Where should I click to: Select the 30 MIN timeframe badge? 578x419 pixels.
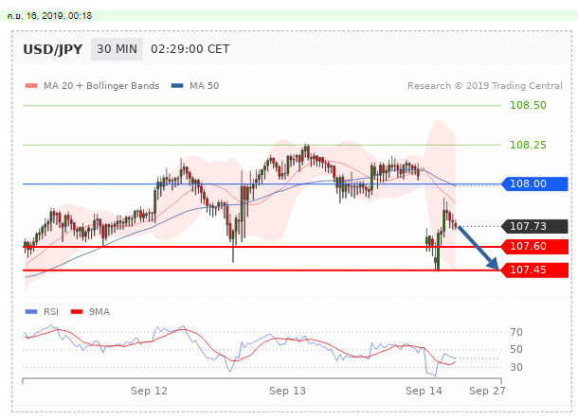(117, 49)
